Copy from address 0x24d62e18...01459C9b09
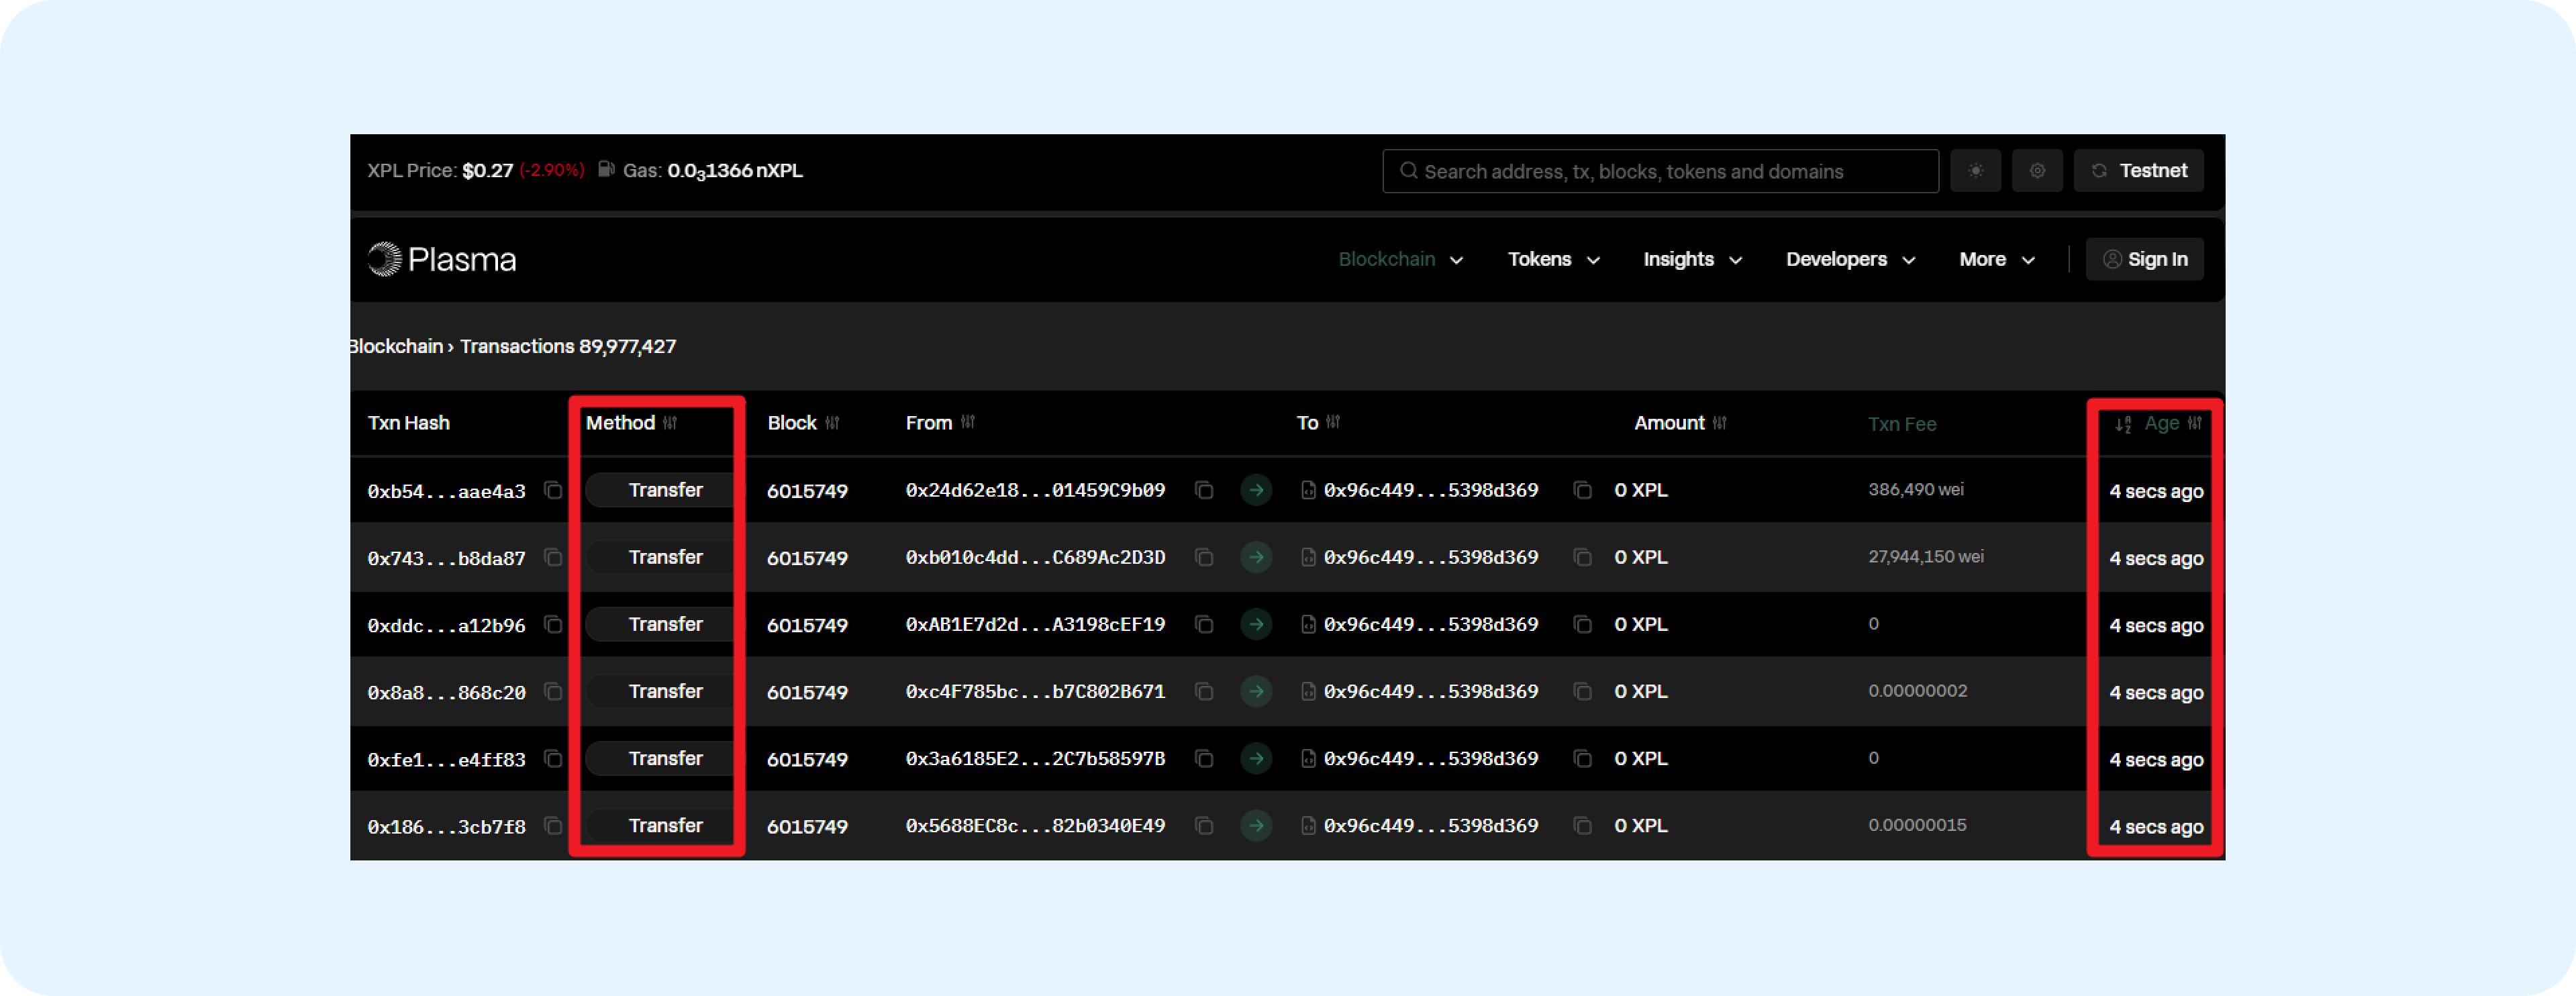 point(1204,490)
